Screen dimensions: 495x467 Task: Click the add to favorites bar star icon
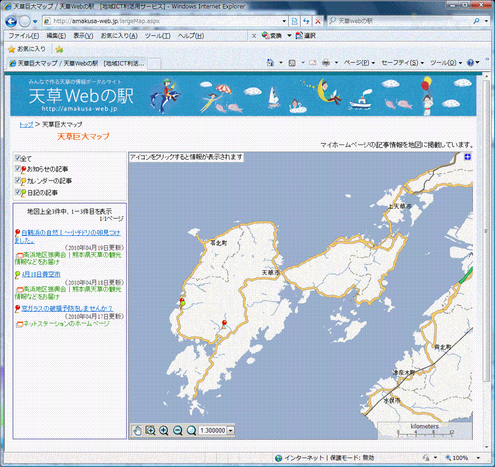tap(59, 50)
